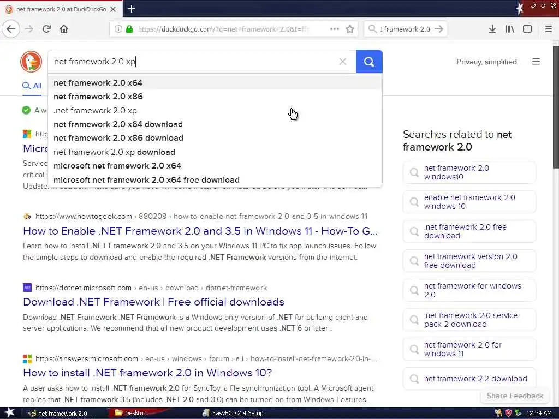This screenshot has width=559, height=419.
Task: Open 'Download .NET Framework | Free official downloads' result
Action: click(153, 302)
